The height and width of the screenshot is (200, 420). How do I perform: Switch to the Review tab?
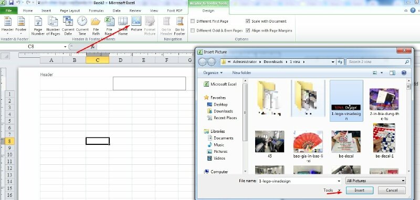[x=135, y=10]
